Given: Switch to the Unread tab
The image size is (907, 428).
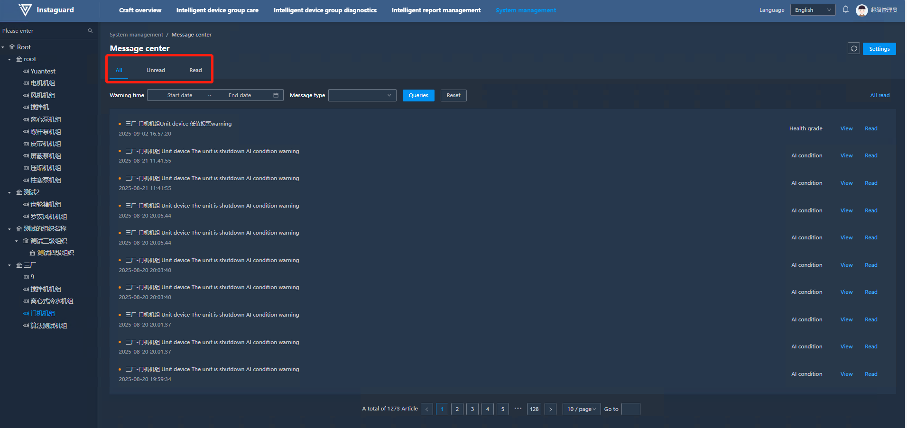Looking at the screenshot, I should [156, 70].
